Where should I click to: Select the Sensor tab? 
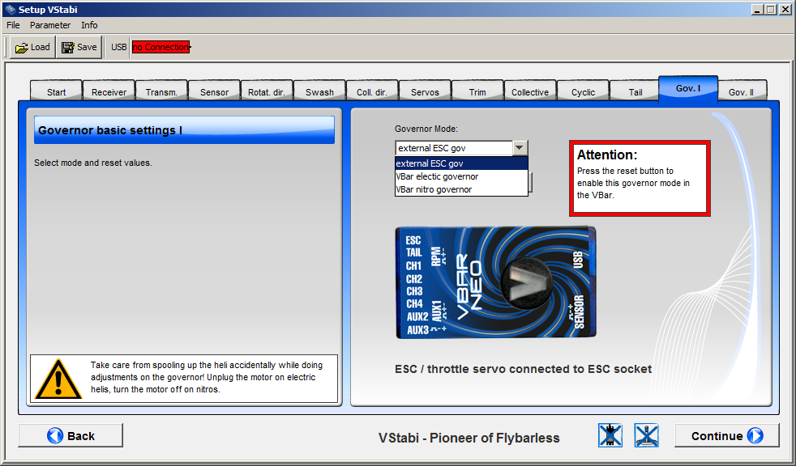pyautogui.click(x=214, y=91)
